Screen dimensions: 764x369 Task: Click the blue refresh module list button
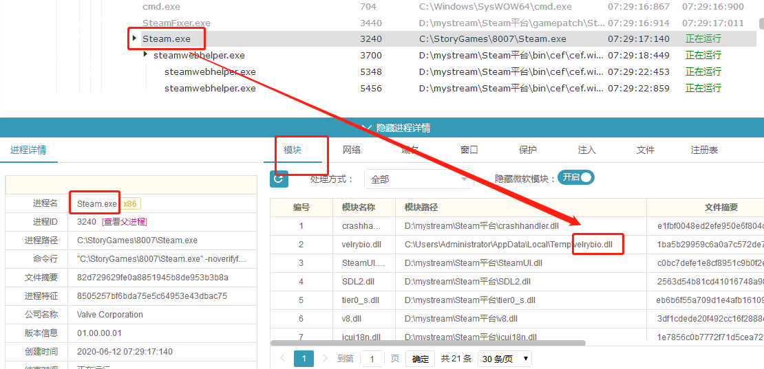pyautogui.click(x=279, y=179)
